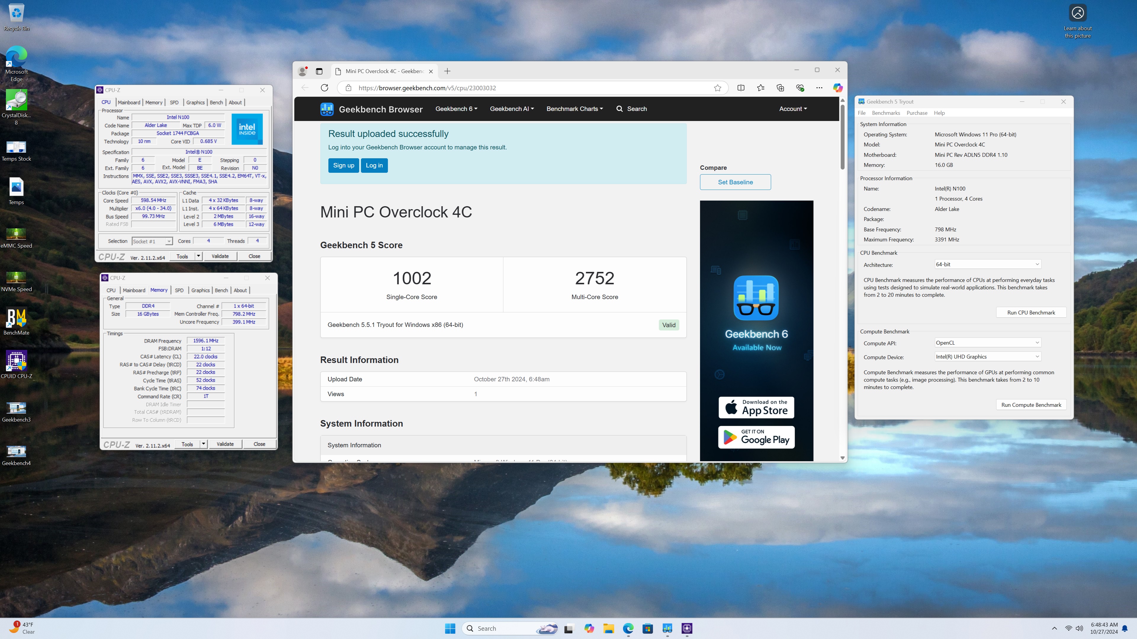Launch the BenchMate desktop shortcut
1137x639 pixels.
pyautogui.click(x=16, y=322)
